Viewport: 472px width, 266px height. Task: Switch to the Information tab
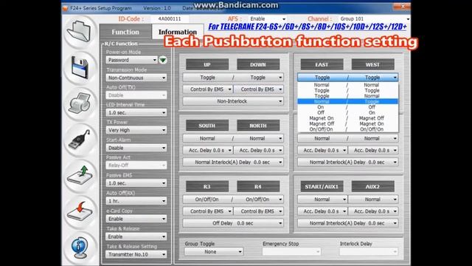(178, 32)
